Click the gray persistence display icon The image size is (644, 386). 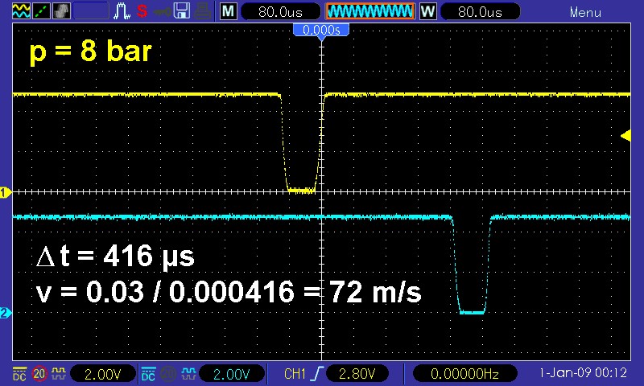[x=61, y=12]
